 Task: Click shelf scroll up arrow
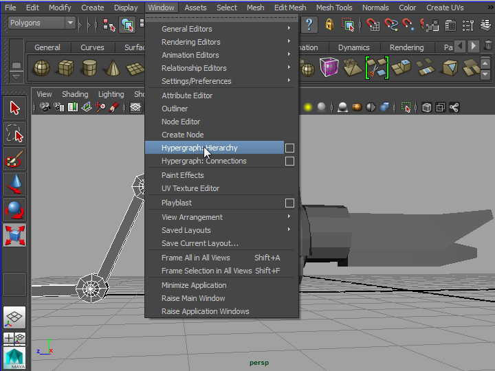pyautogui.click(x=485, y=63)
